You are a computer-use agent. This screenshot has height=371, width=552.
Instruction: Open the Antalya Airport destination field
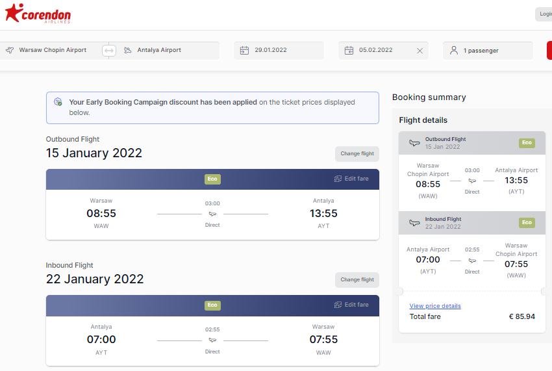(167, 51)
